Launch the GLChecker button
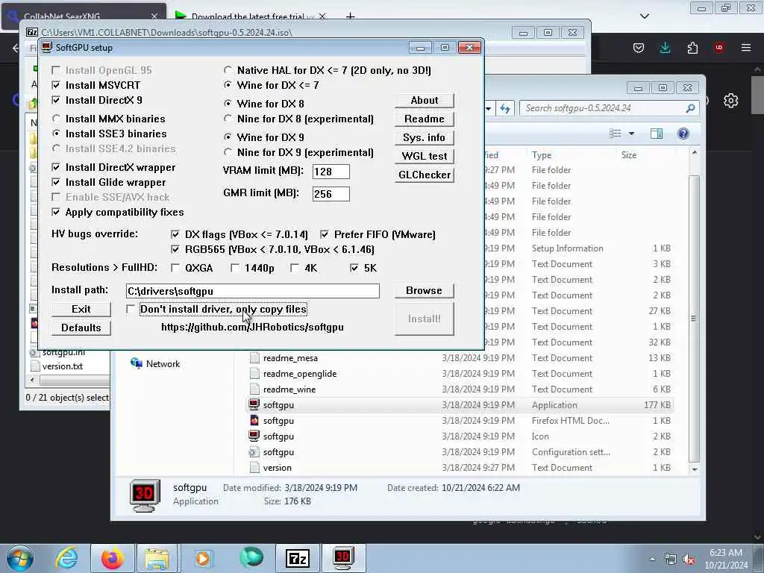 (x=425, y=175)
